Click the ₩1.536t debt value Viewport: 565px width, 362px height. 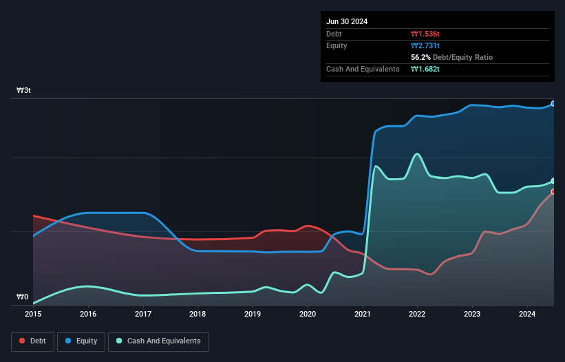click(425, 34)
